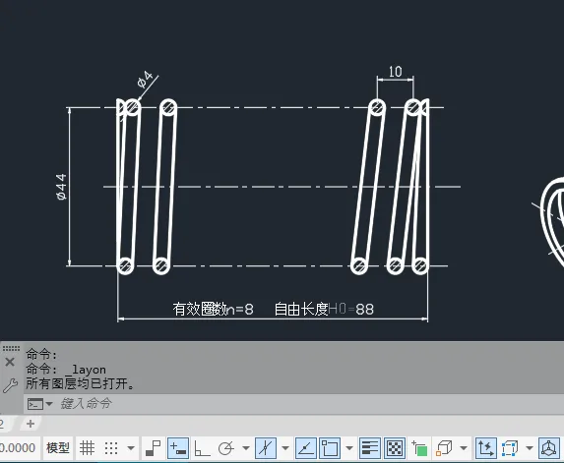
Task: Toggle snap mode dots icon
Action: (111, 448)
